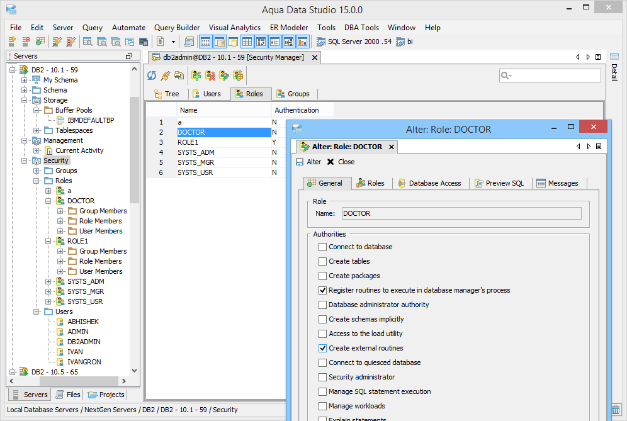Show the tab list in the Alter Role window

pos(599,147)
